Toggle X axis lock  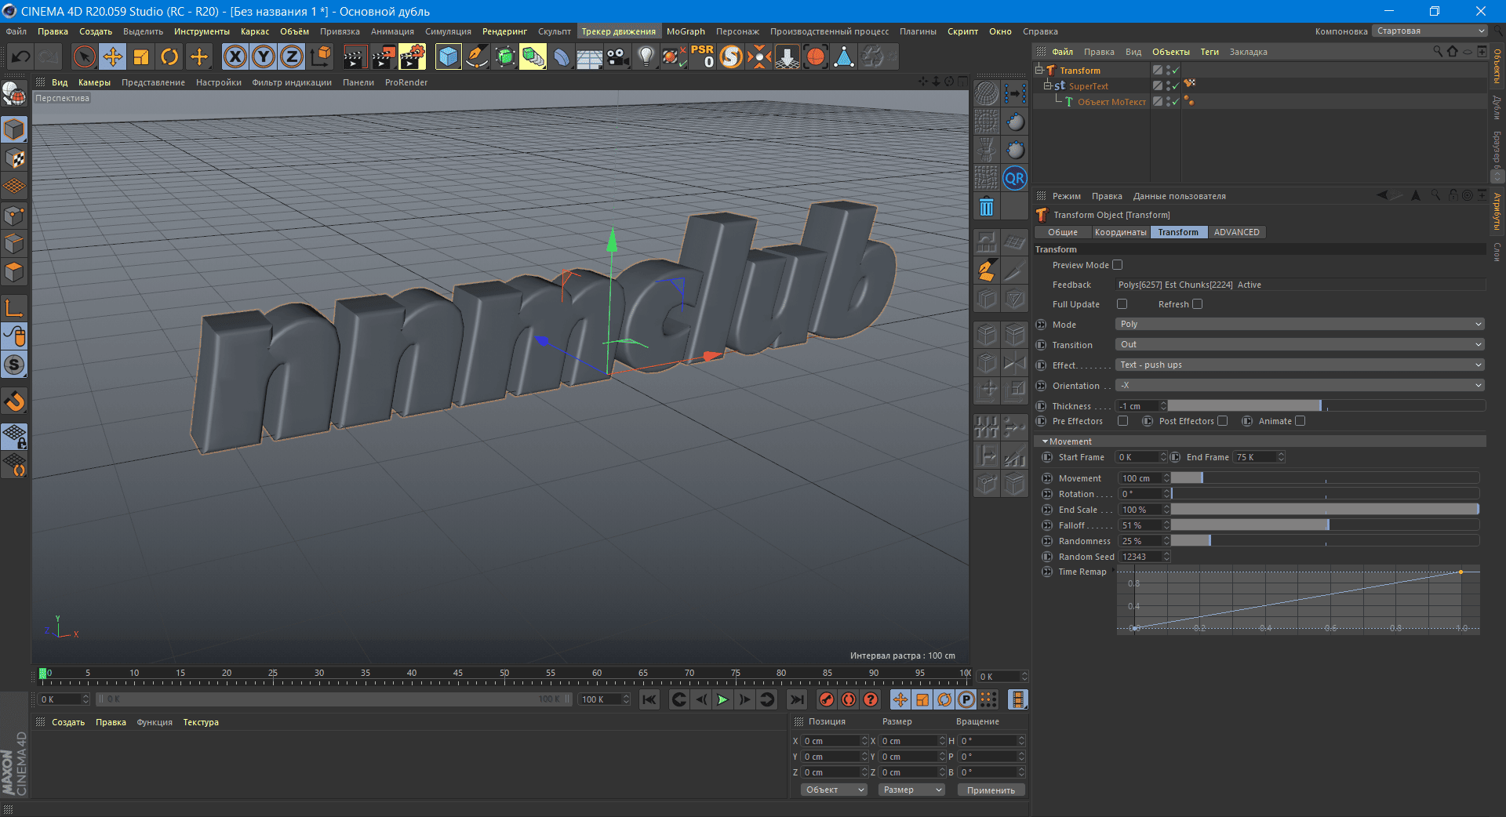coord(235,56)
